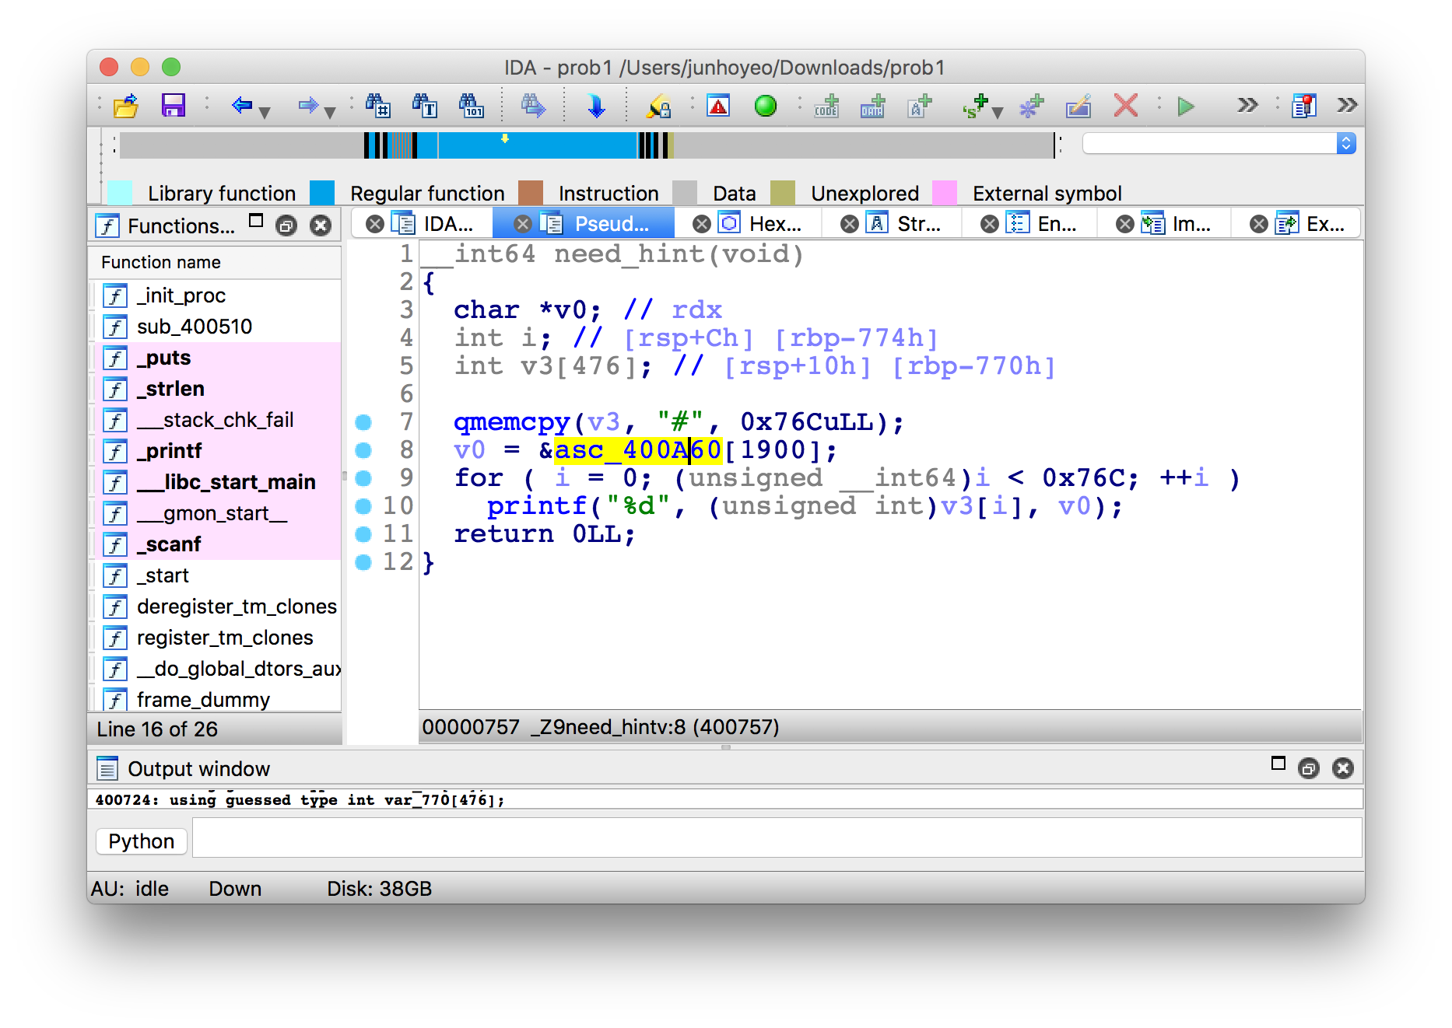The width and height of the screenshot is (1452, 1028).
Task: Close the Functions panel
Action: click(x=321, y=226)
